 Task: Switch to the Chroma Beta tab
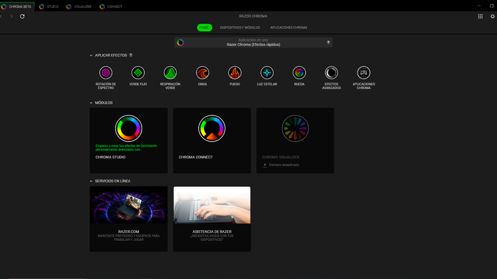tap(17, 7)
